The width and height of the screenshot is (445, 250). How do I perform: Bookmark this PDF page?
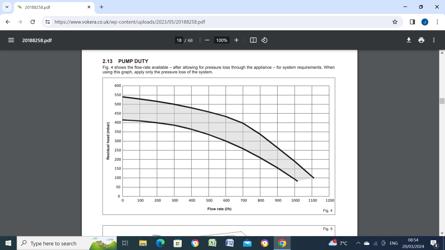coord(395,22)
